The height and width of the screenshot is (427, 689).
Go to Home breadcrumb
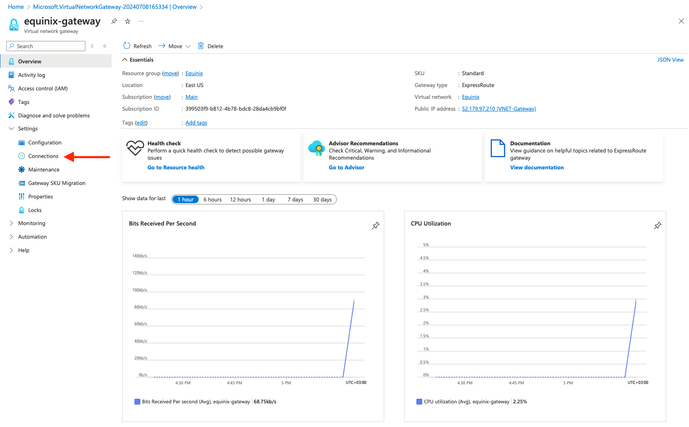[x=16, y=7]
